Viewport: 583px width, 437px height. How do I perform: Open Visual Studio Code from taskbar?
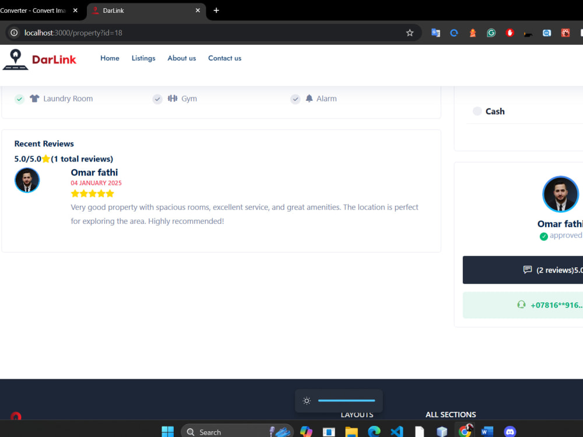pos(396,431)
